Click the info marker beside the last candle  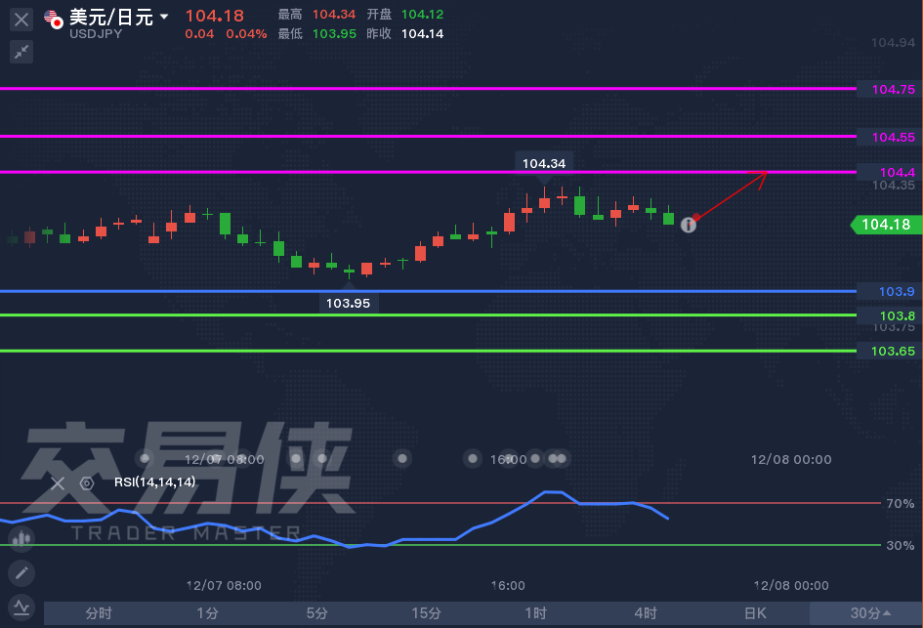pyautogui.click(x=689, y=225)
